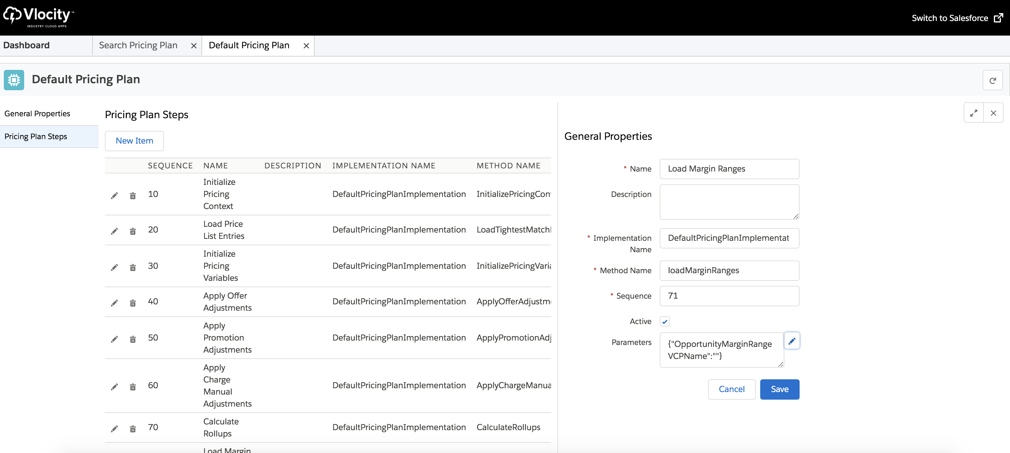Viewport: 1010px width, 453px height.
Task: Delete the Load Price List Entries step
Action: pos(133,231)
